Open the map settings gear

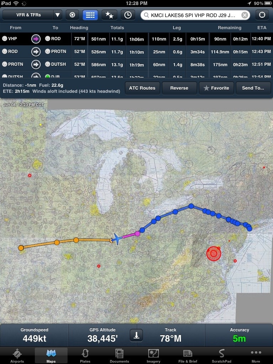72,15
